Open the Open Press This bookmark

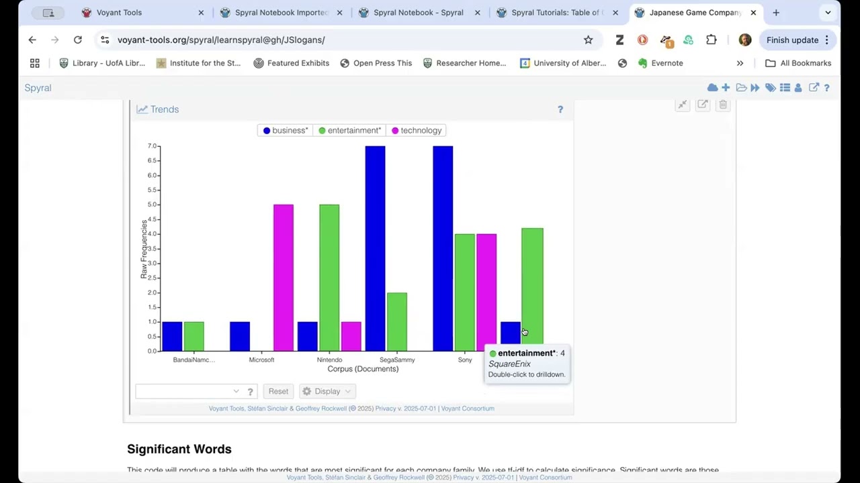(376, 63)
